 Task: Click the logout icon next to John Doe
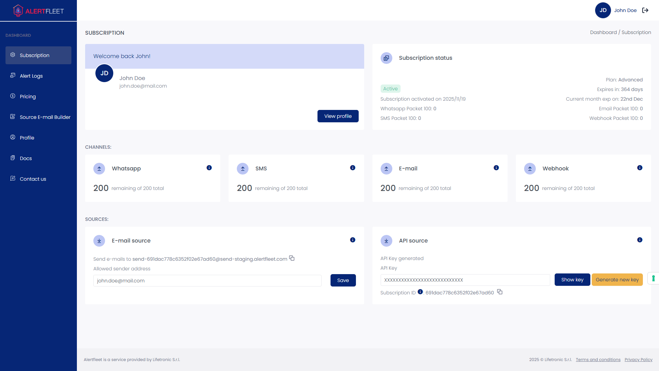click(x=646, y=10)
